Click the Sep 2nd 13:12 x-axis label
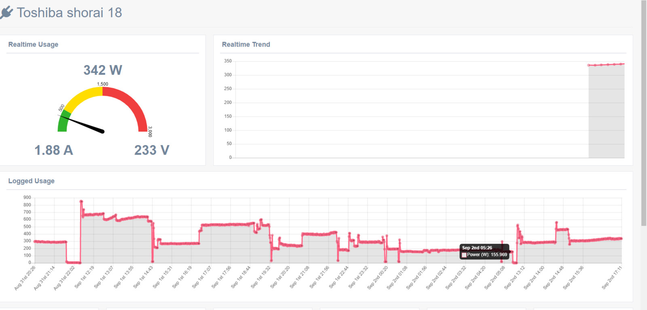 pos(514,277)
